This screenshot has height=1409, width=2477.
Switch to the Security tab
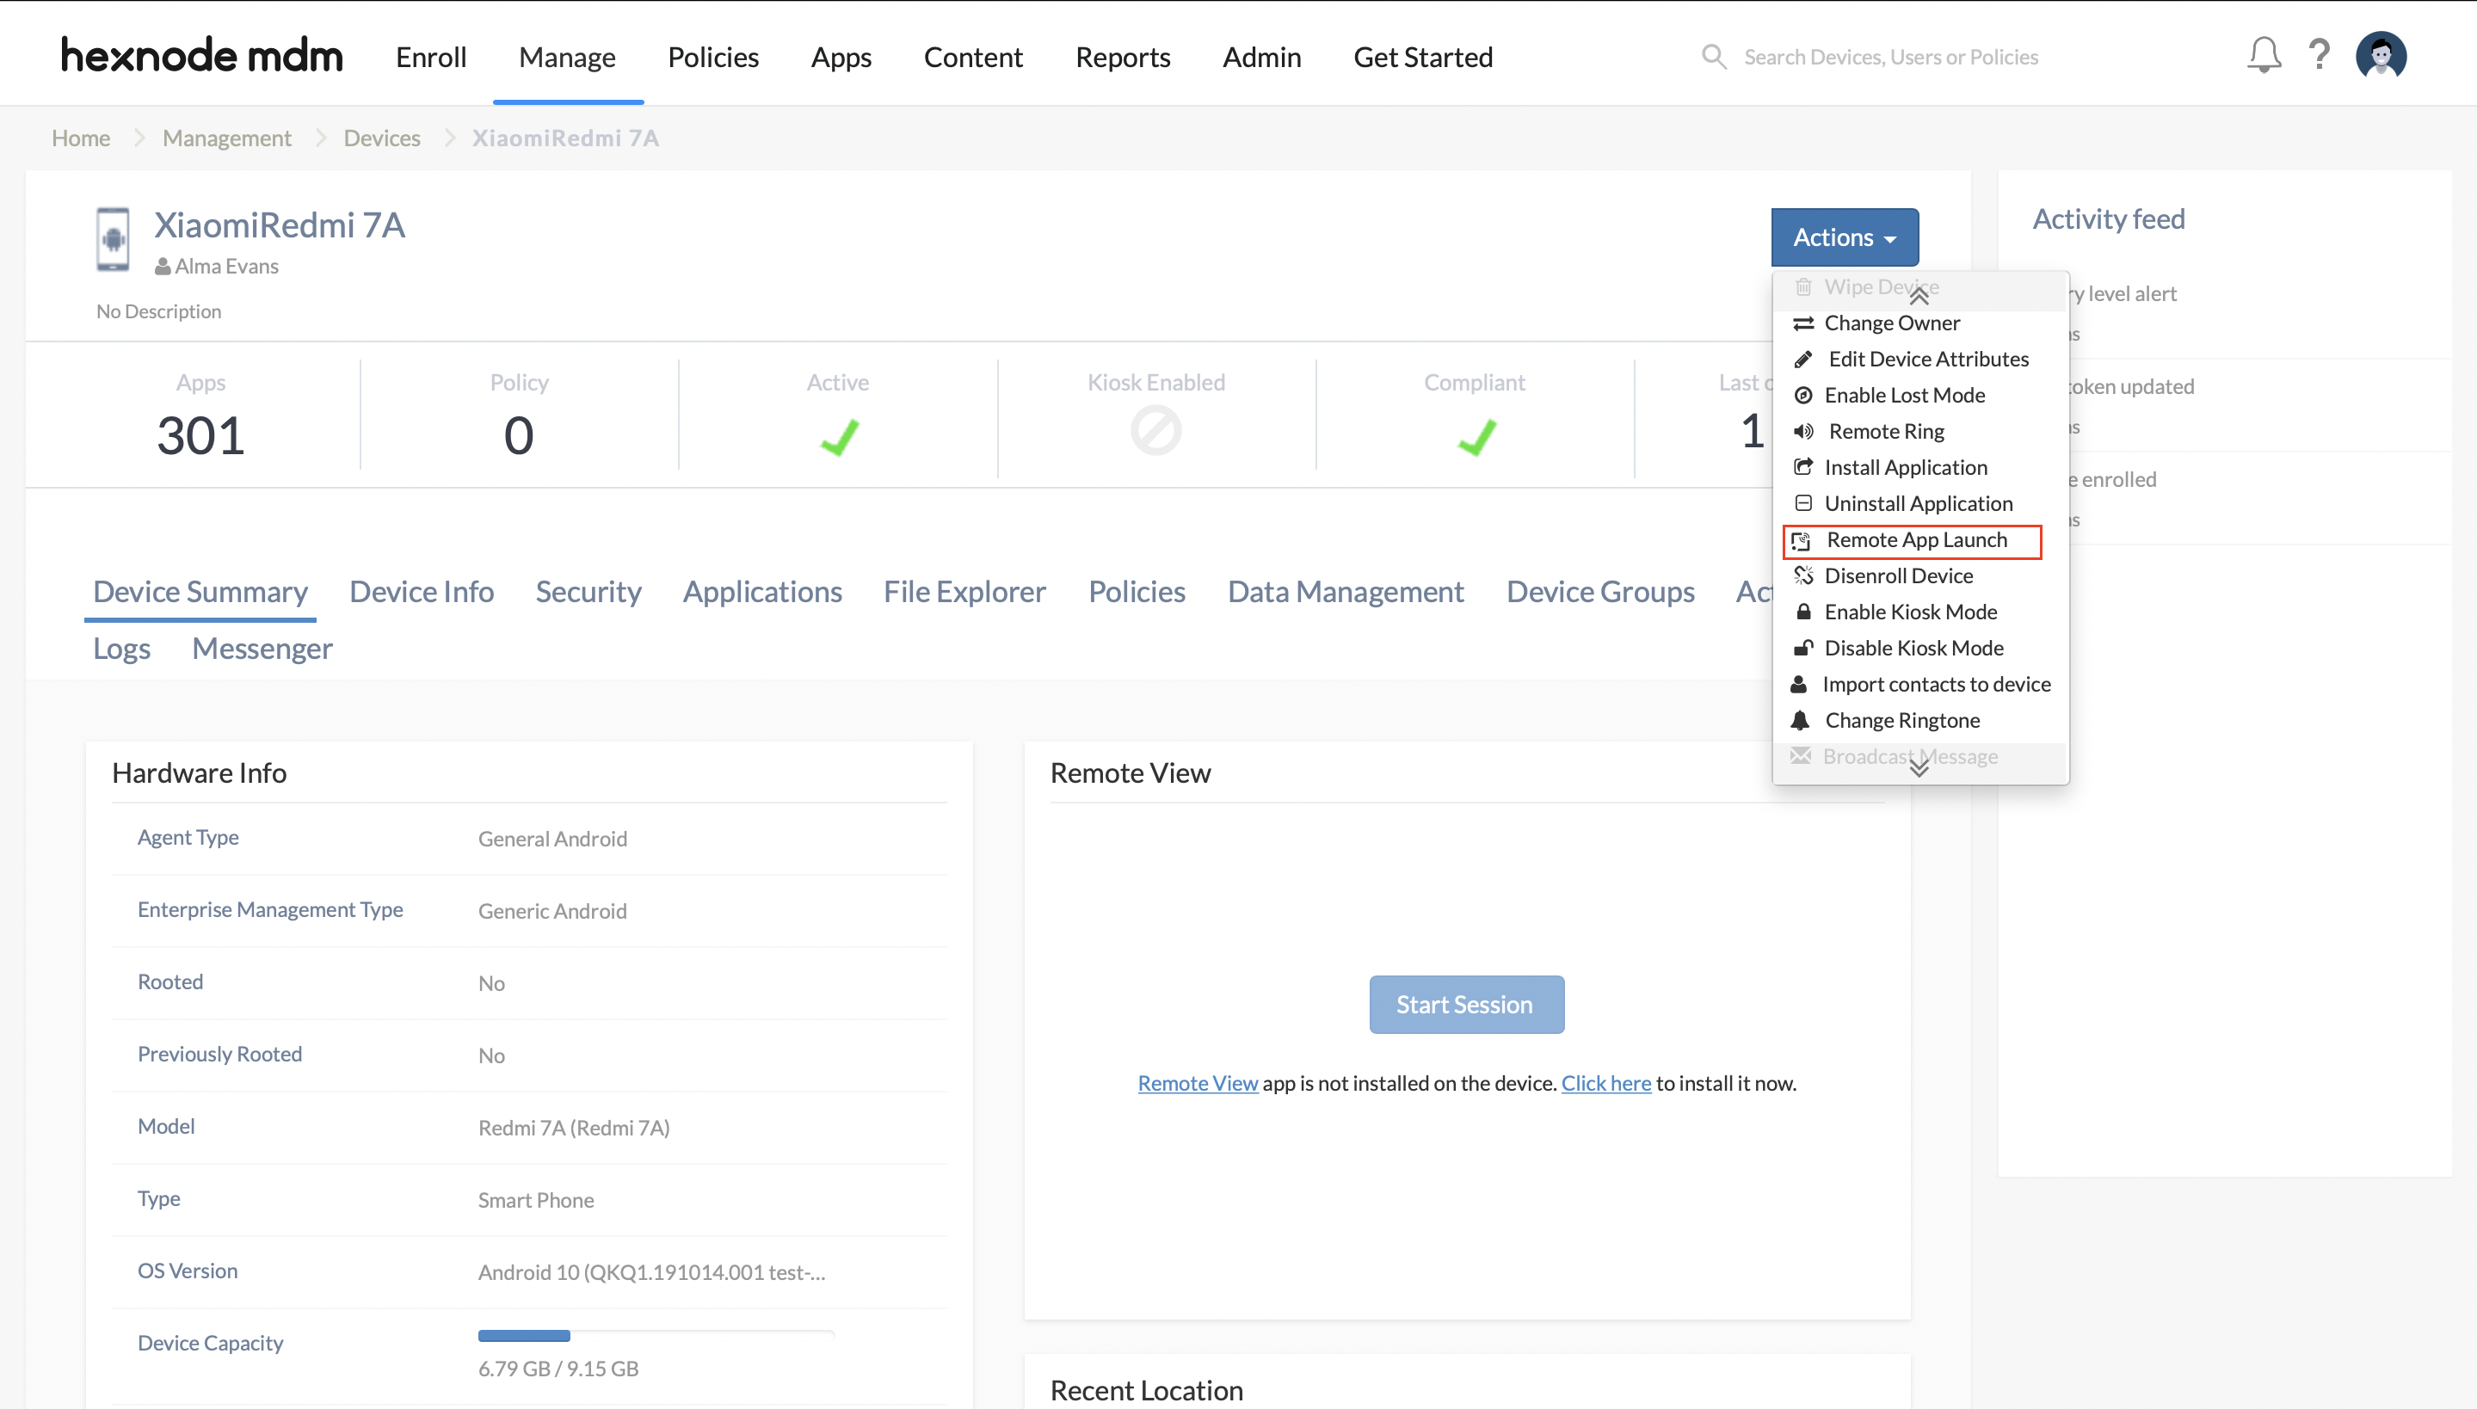click(588, 591)
